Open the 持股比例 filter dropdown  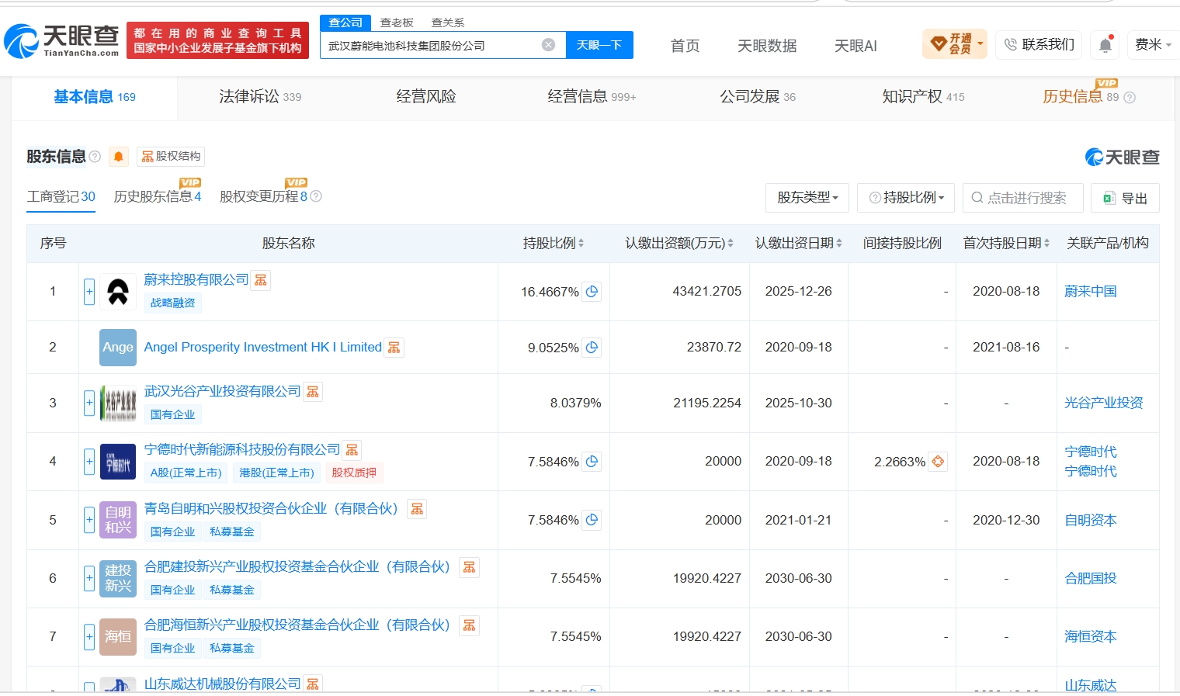(907, 198)
